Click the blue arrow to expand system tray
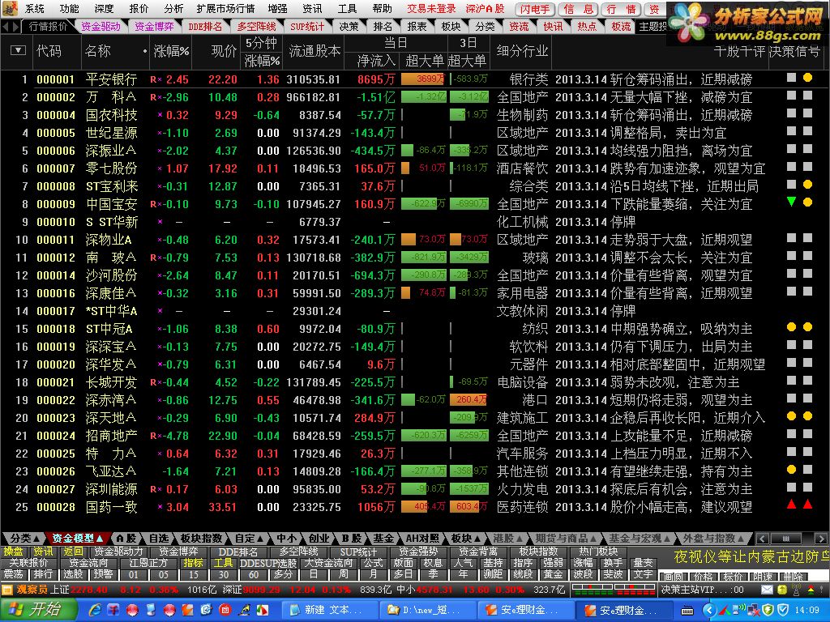Viewport: 830px width, 622px height. pos(708,611)
